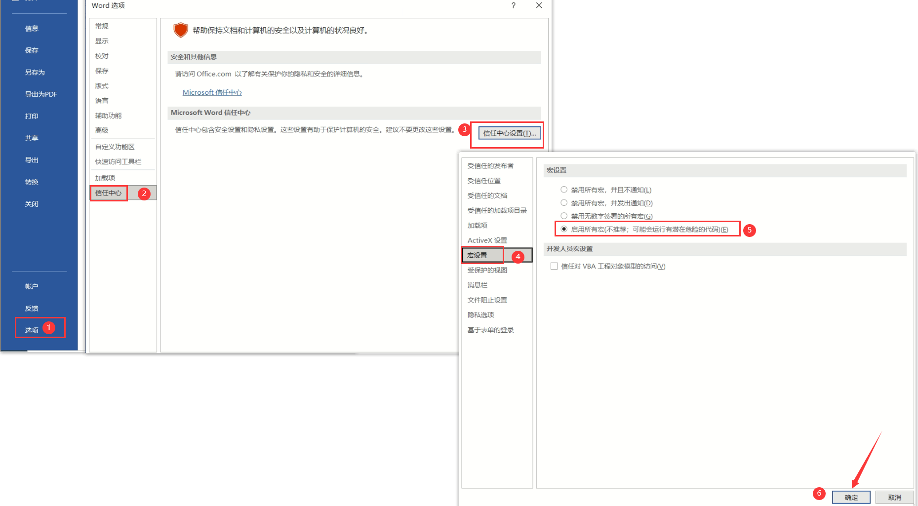
Task: Select 信任中心 in Word options list
Action: click(108, 193)
